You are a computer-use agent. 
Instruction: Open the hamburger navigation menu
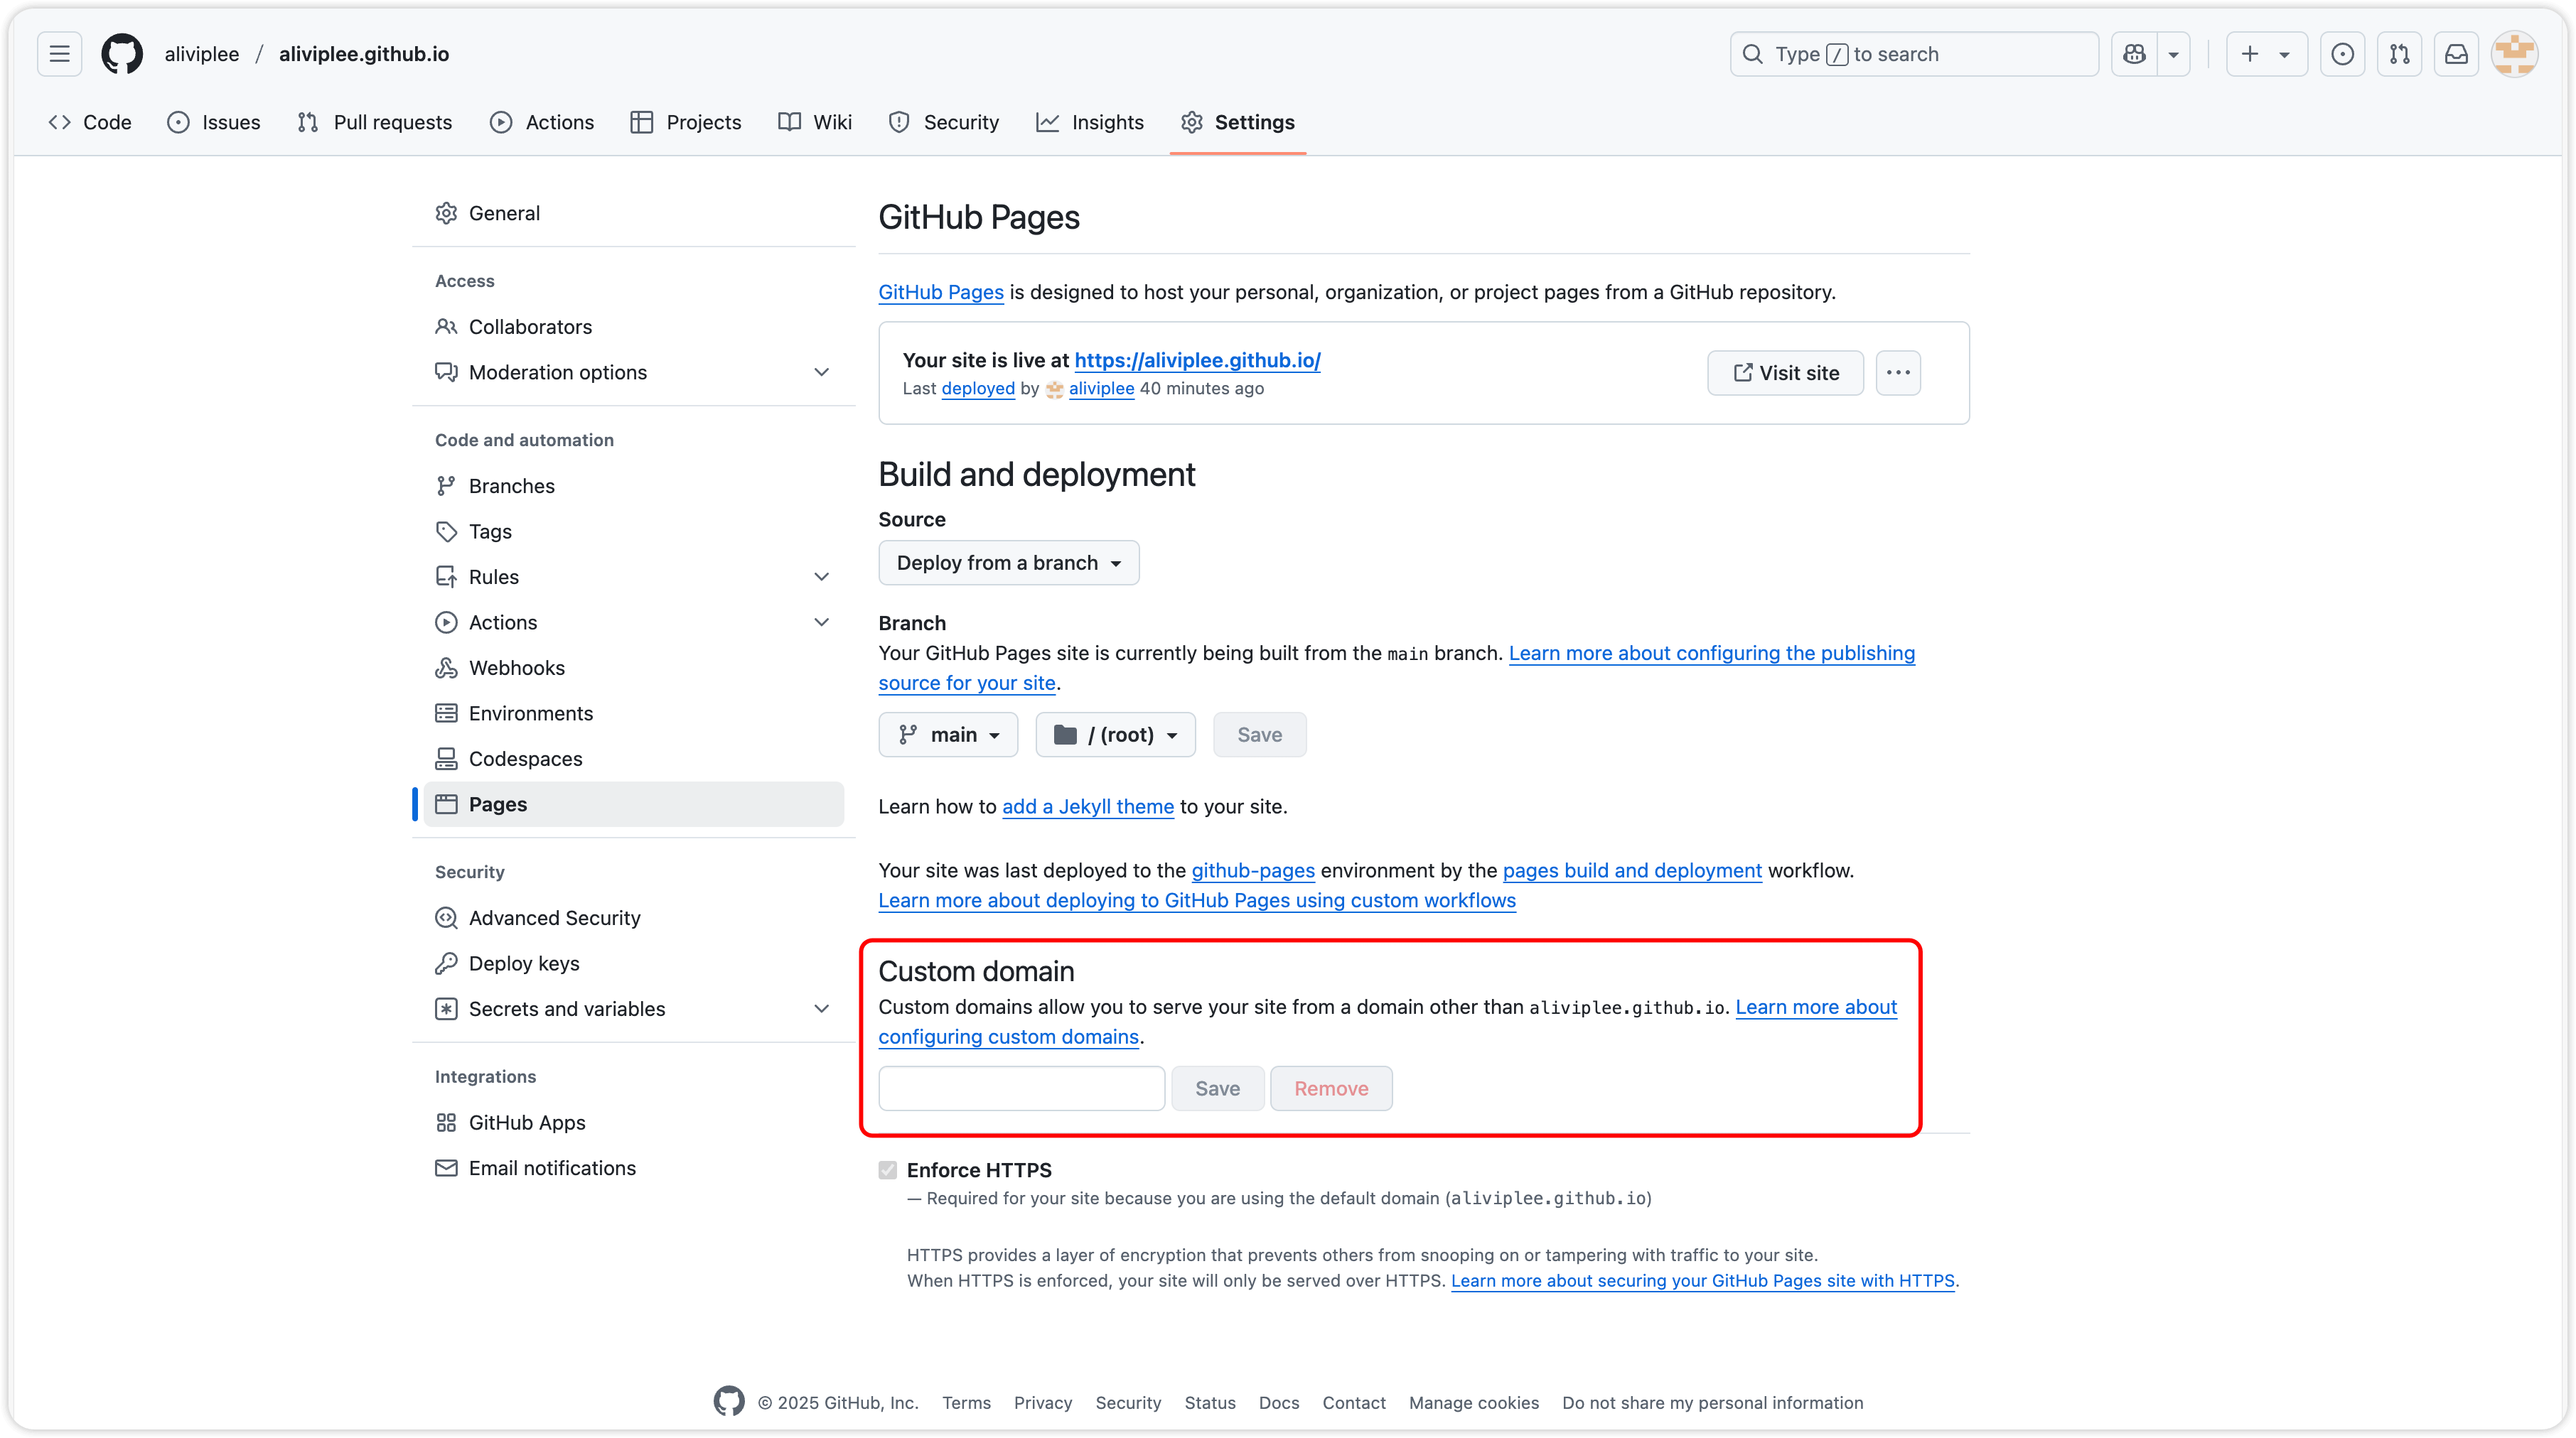tap(59, 54)
